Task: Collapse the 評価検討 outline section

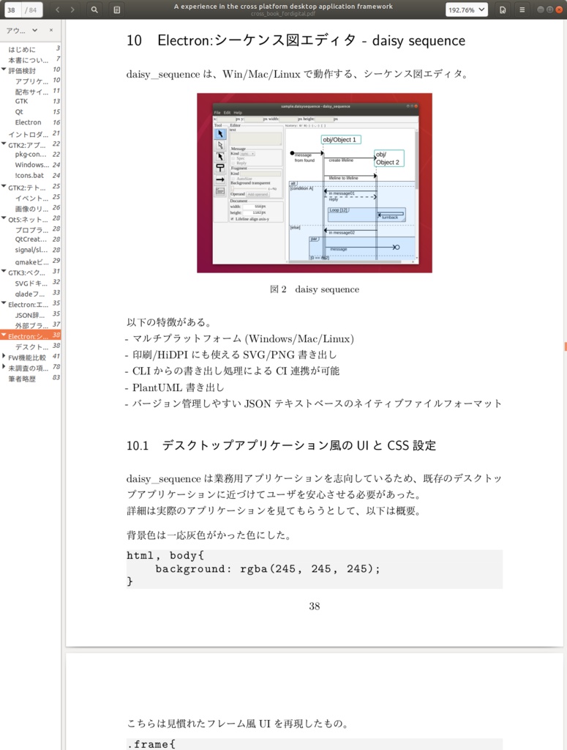Action: 4,70
